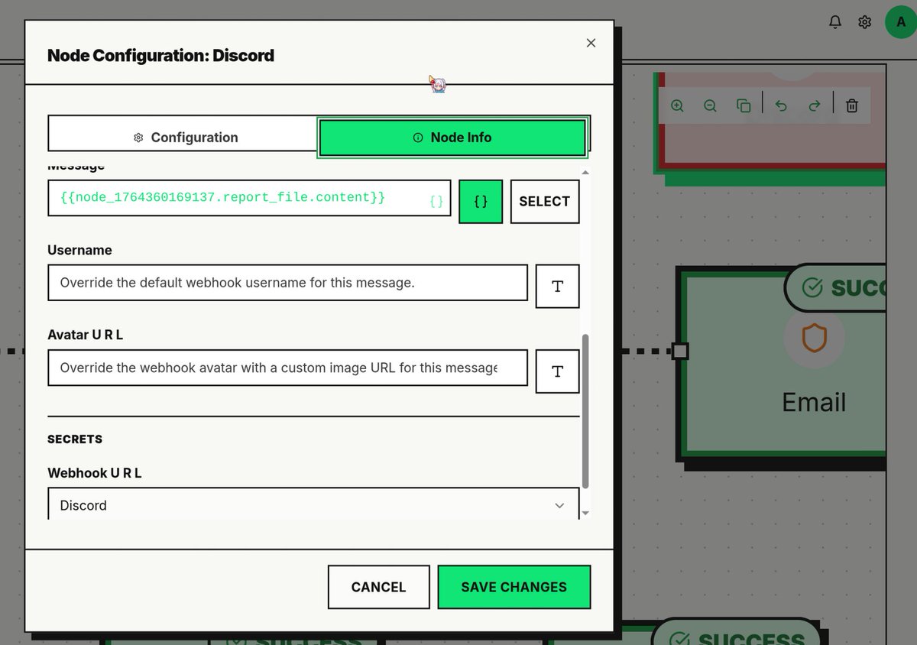Click the faint braces icon inside Message field
The image size is (917, 645).
click(436, 202)
